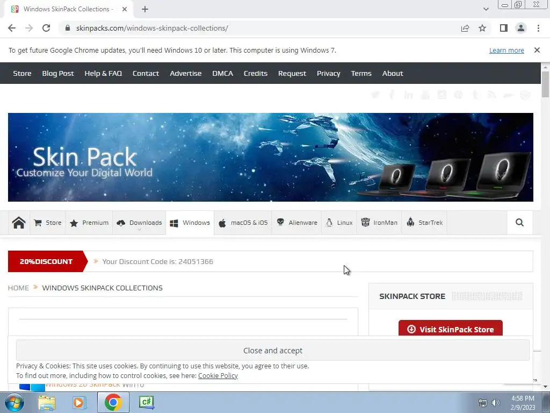Go to site home icon
Screen dimensions: 550x413
pos(19,223)
